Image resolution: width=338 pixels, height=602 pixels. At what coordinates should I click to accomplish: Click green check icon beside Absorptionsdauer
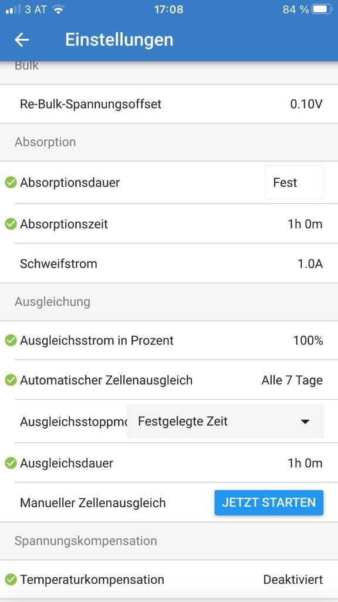pos(11,183)
